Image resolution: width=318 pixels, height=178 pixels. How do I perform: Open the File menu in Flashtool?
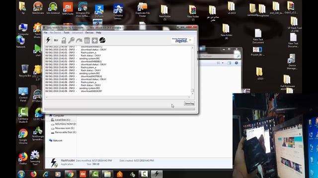click(46, 33)
